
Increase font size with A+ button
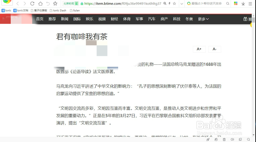click(x=199, y=49)
